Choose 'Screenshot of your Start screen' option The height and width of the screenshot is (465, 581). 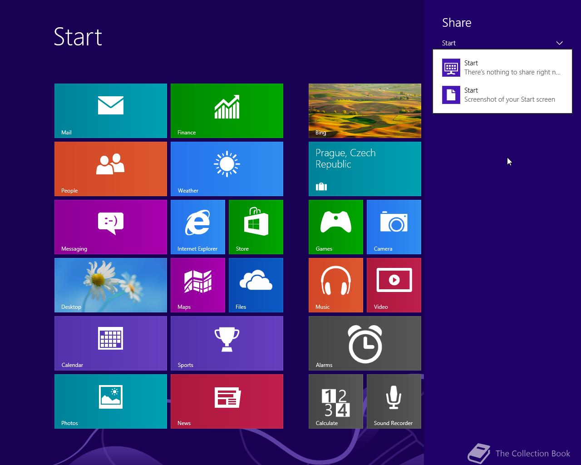[502, 95]
